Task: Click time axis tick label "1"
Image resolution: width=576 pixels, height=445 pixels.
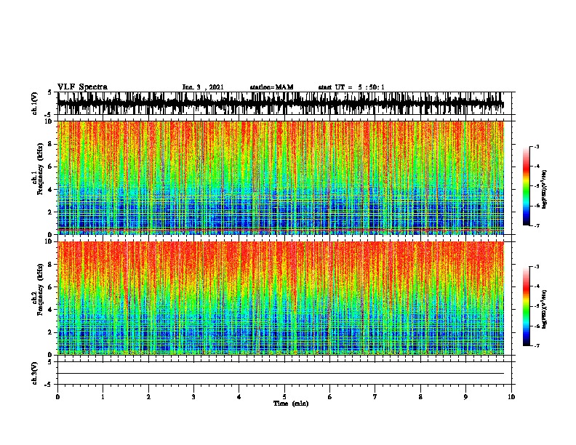Action: 103,397
